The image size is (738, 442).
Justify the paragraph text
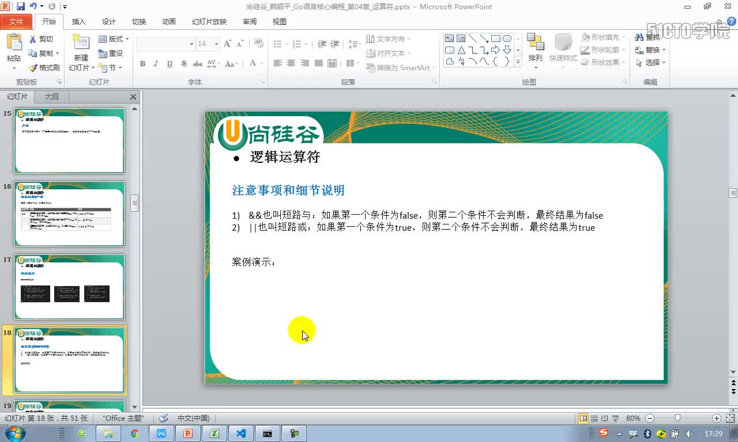318,63
